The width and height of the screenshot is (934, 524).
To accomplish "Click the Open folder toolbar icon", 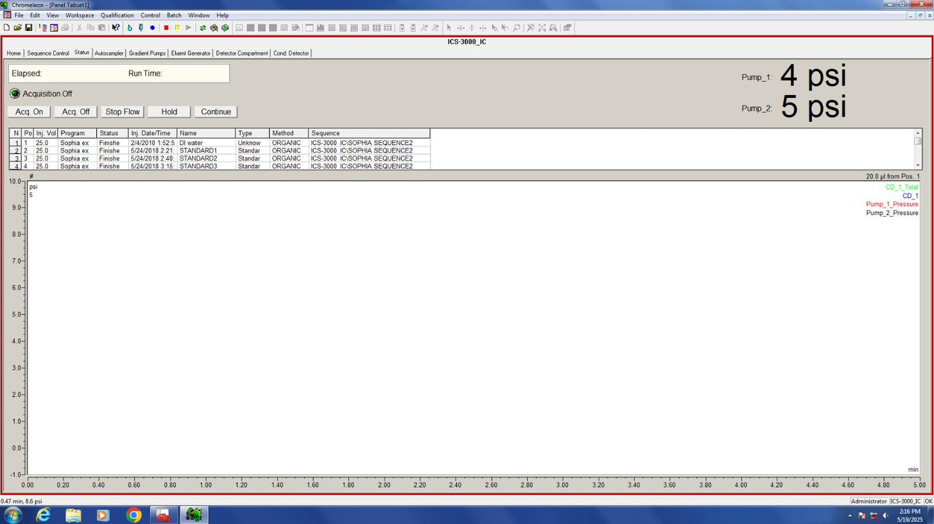I will click(x=17, y=28).
